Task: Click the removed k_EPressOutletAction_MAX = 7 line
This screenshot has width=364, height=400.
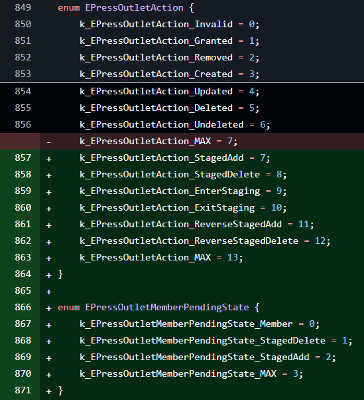Action: tap(182, 141)
